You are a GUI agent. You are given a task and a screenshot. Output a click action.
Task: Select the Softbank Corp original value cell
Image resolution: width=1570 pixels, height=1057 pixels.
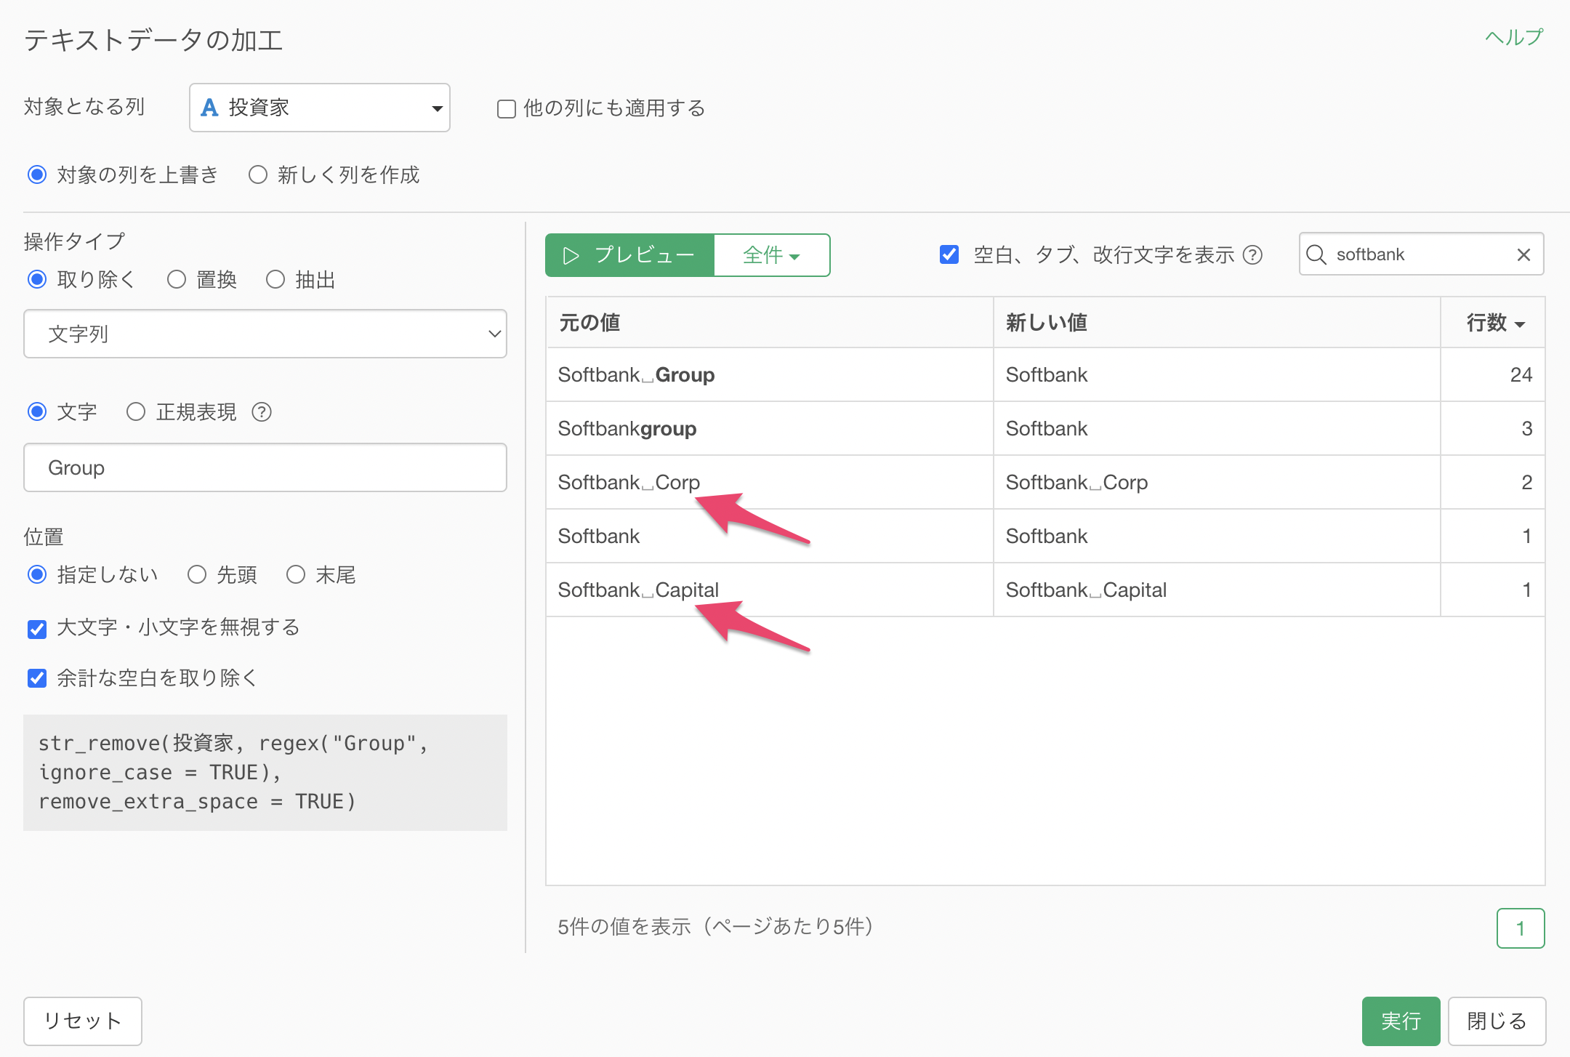point(770,483)
